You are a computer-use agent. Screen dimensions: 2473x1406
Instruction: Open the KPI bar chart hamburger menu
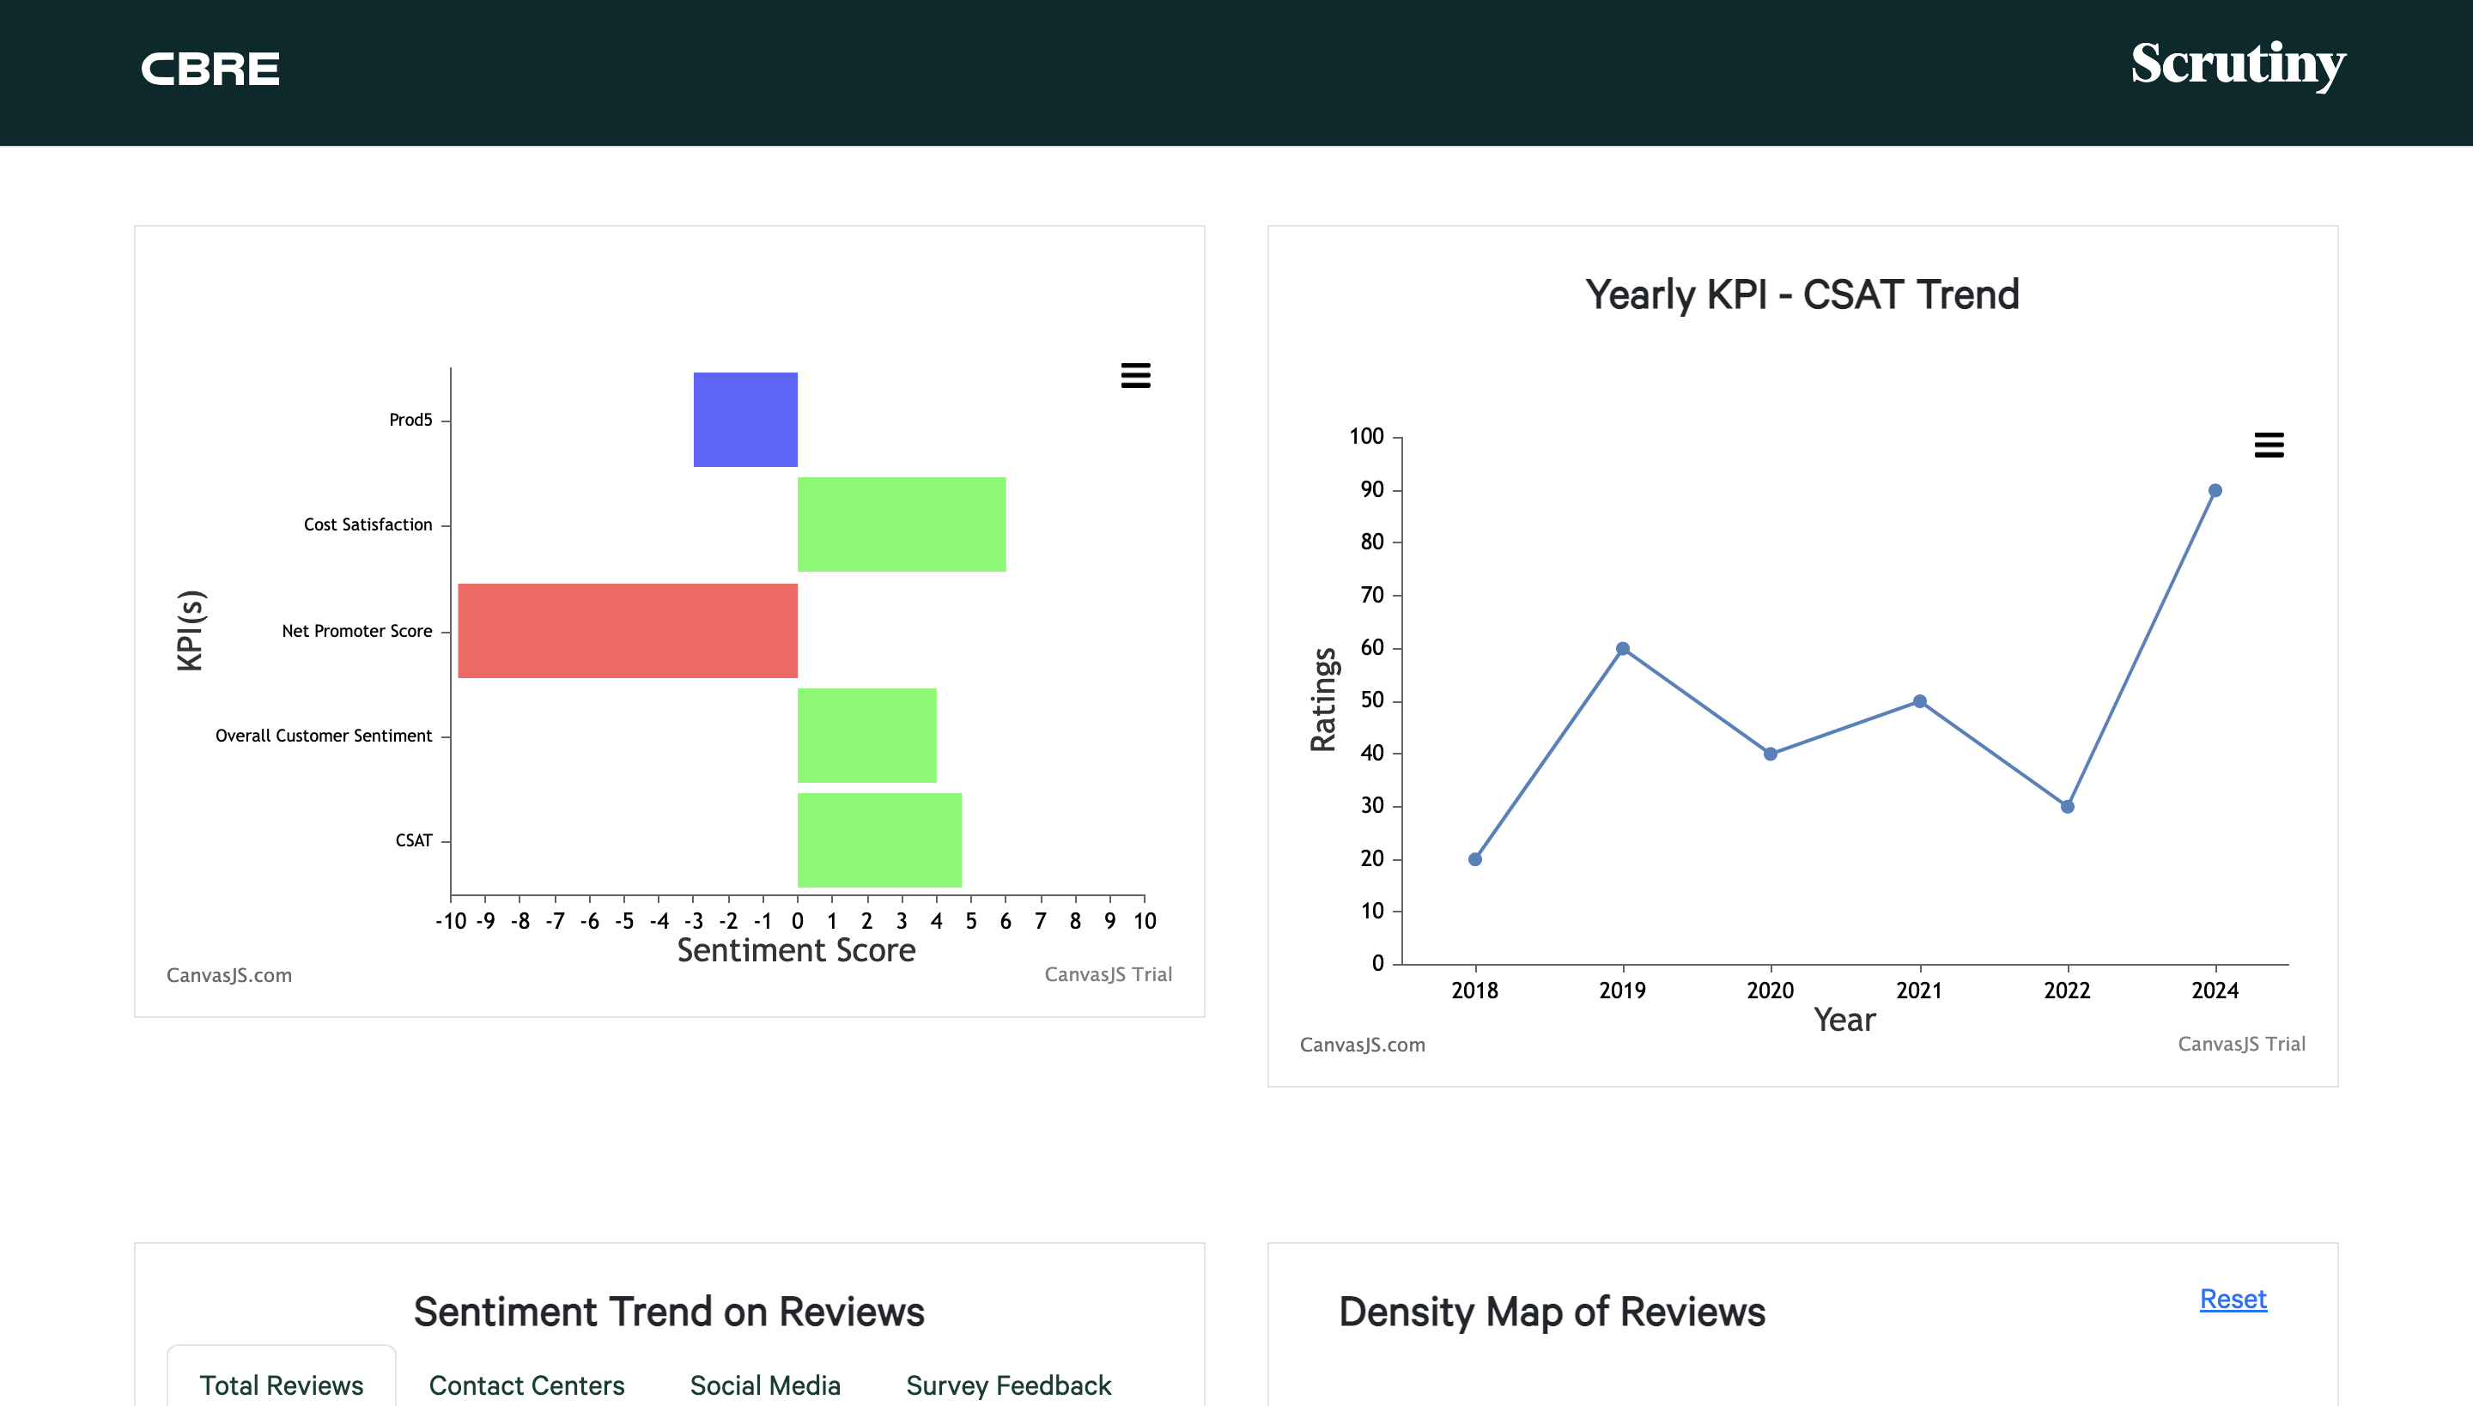(x=1135, y=376)
